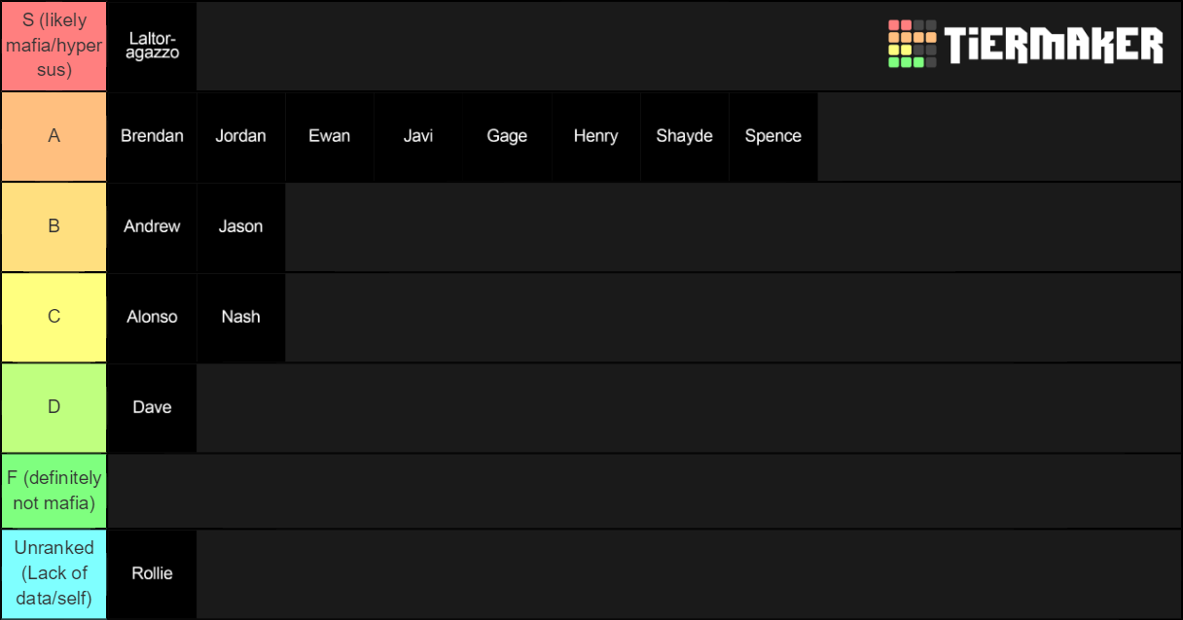Viewport: 1183px width, 620px height.
Task: Click the Alonso tile in C tier
Action: tap(152, 317)
